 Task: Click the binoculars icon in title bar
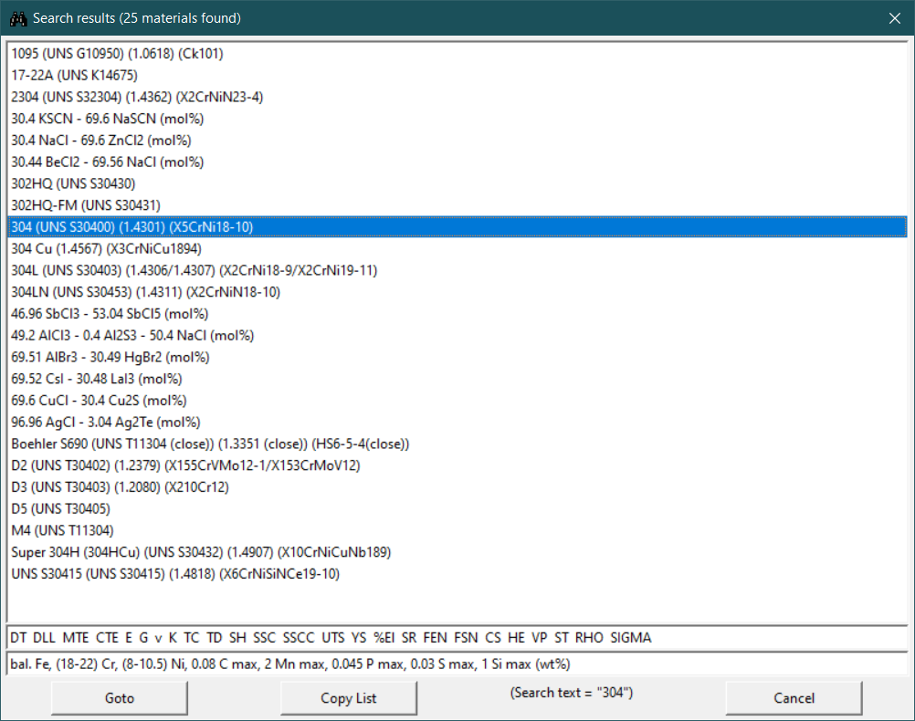click(16, 17)
